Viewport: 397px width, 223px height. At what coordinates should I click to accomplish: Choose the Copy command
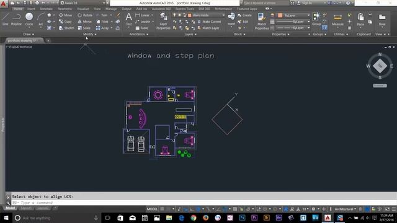pos(65,22)
